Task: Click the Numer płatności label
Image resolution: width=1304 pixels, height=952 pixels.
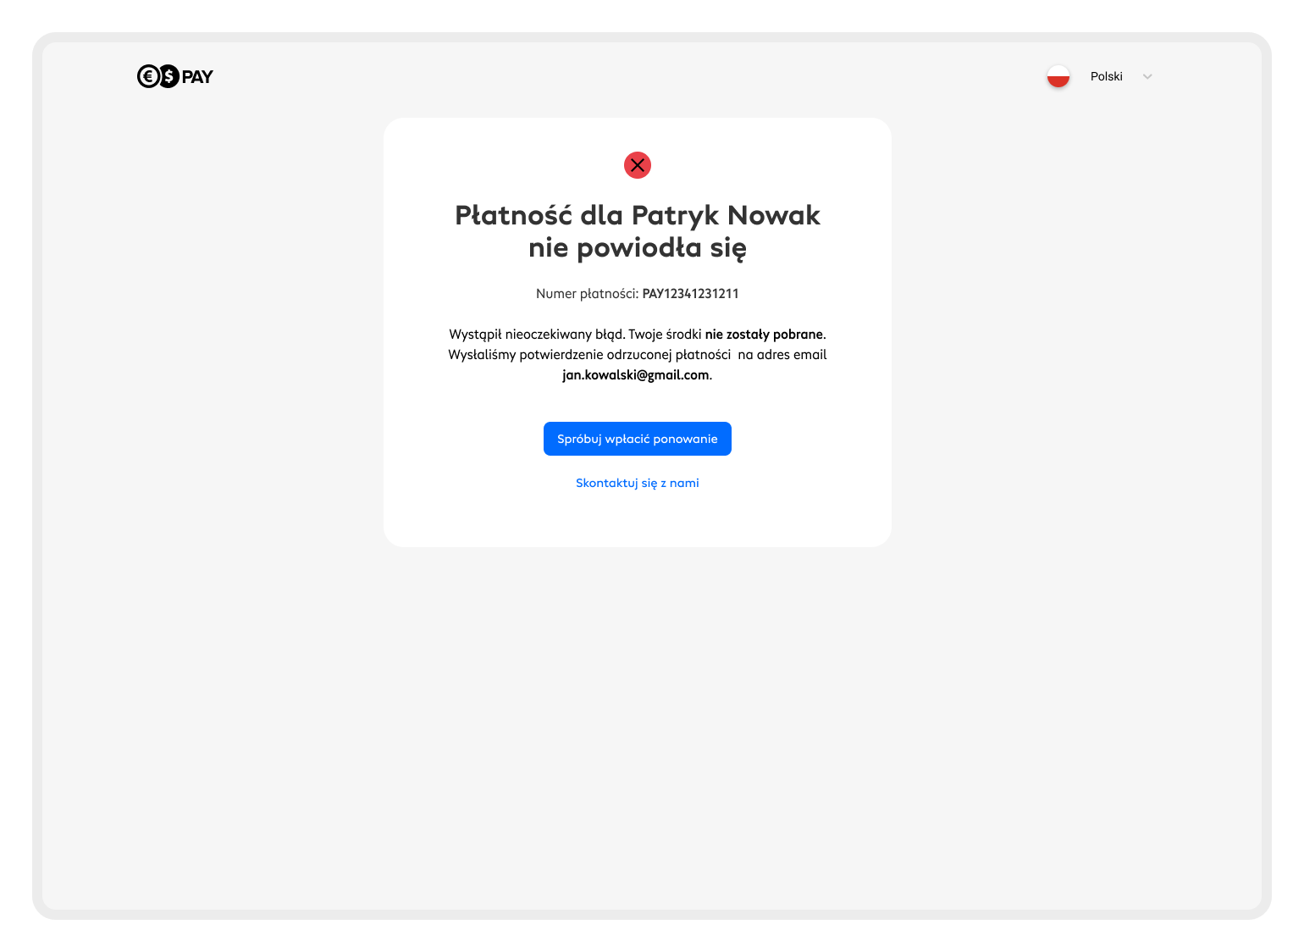Action: click(x=588, y=294)
